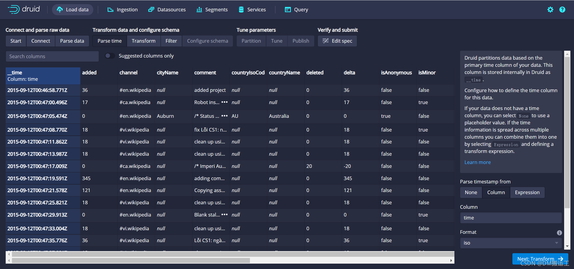Click side panel scroll down arrow
Image resolution: width=574 pixels, height=269 pixels.
tap(567, 246)
